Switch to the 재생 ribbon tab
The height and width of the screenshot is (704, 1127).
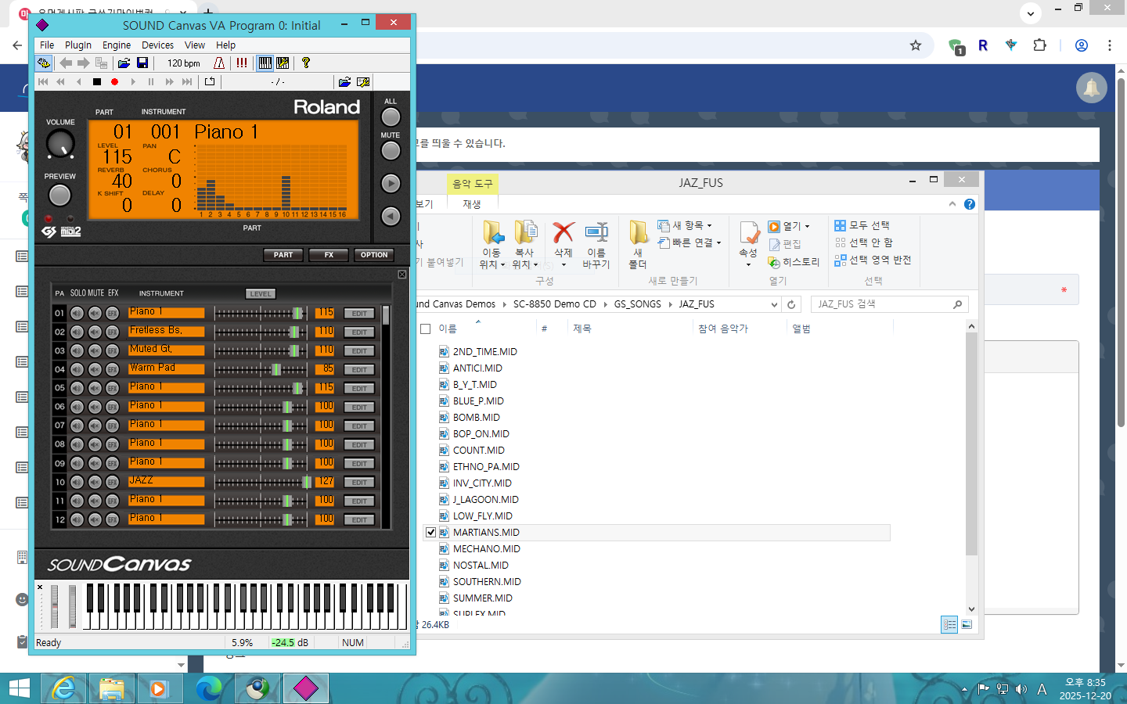(x=472, y=204)
